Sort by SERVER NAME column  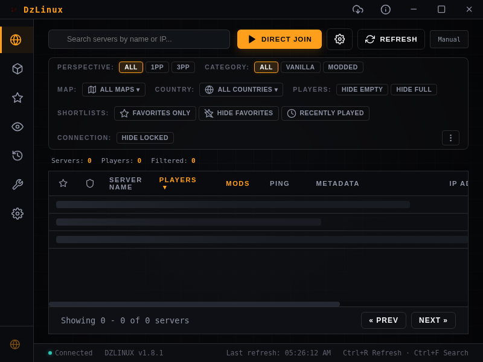[126, 183]
